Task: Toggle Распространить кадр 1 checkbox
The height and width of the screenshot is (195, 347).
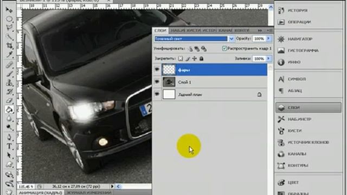Action: pyautogui.click(x=224, y=48)
